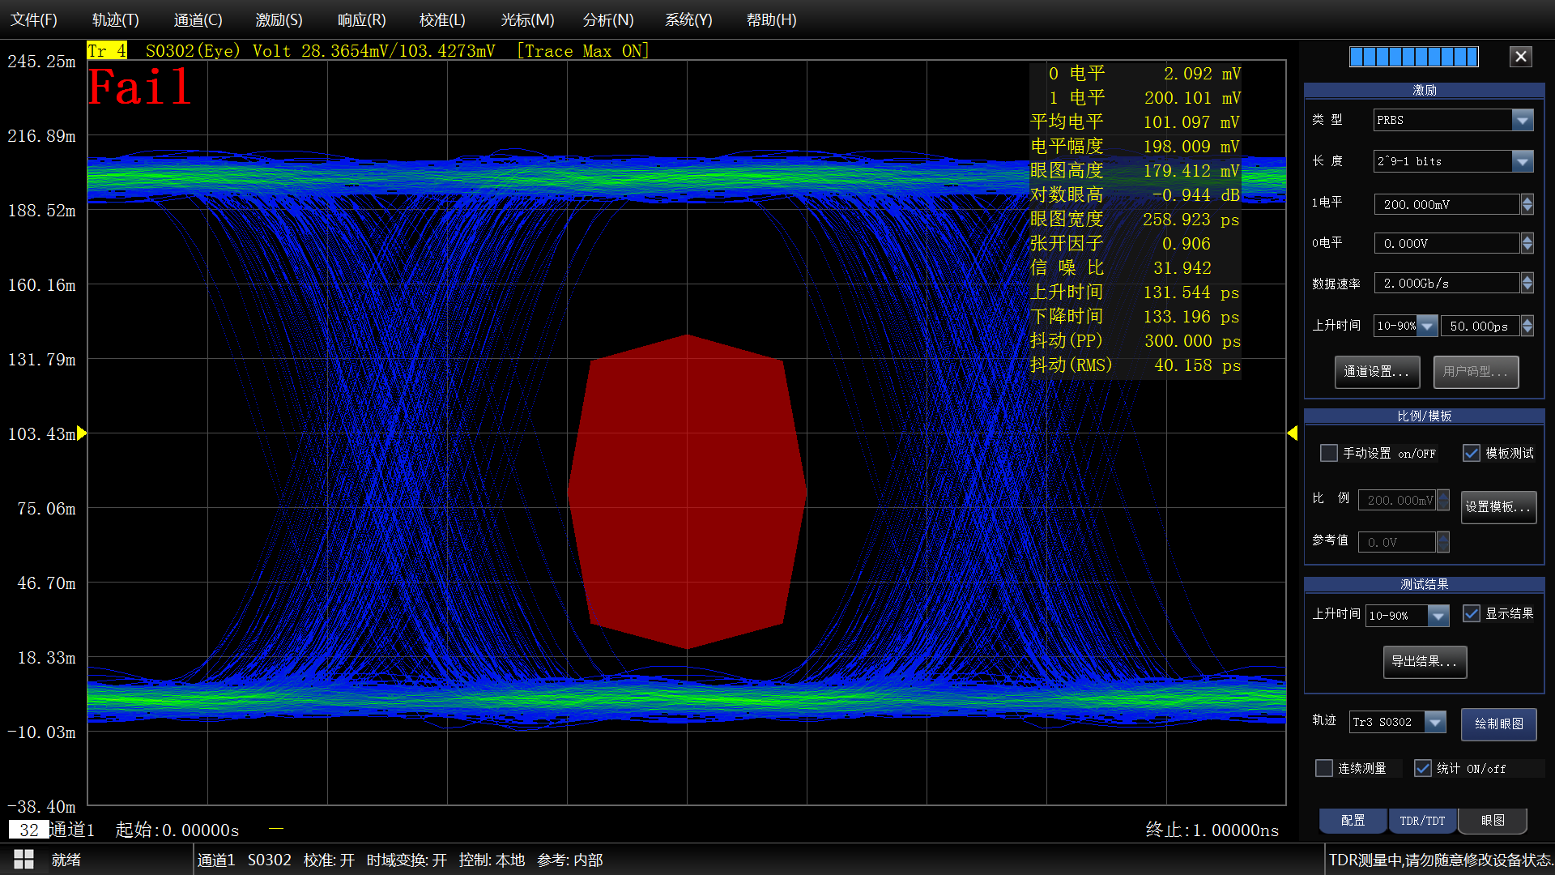
Task: Click the red Fail result label
Action: click(139, 87)
